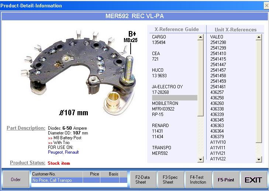Select unit reference 2541457
The width and height of the screenshot is (269, 191).
coord(218,70)
